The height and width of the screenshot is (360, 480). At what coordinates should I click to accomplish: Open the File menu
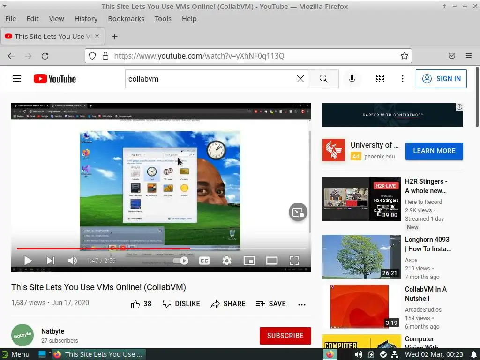(x=10, y=19)
